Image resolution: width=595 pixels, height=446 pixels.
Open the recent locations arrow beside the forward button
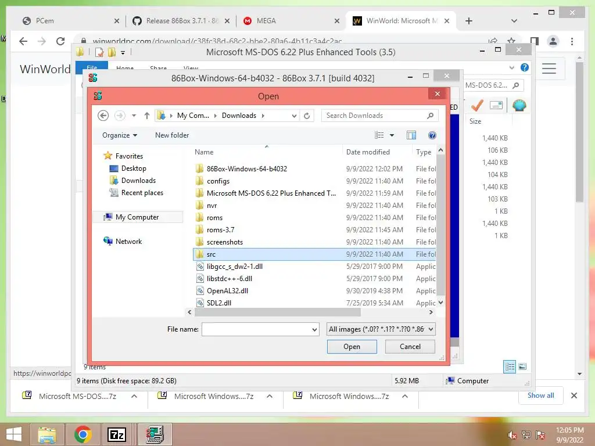click(x=134, y=116)
